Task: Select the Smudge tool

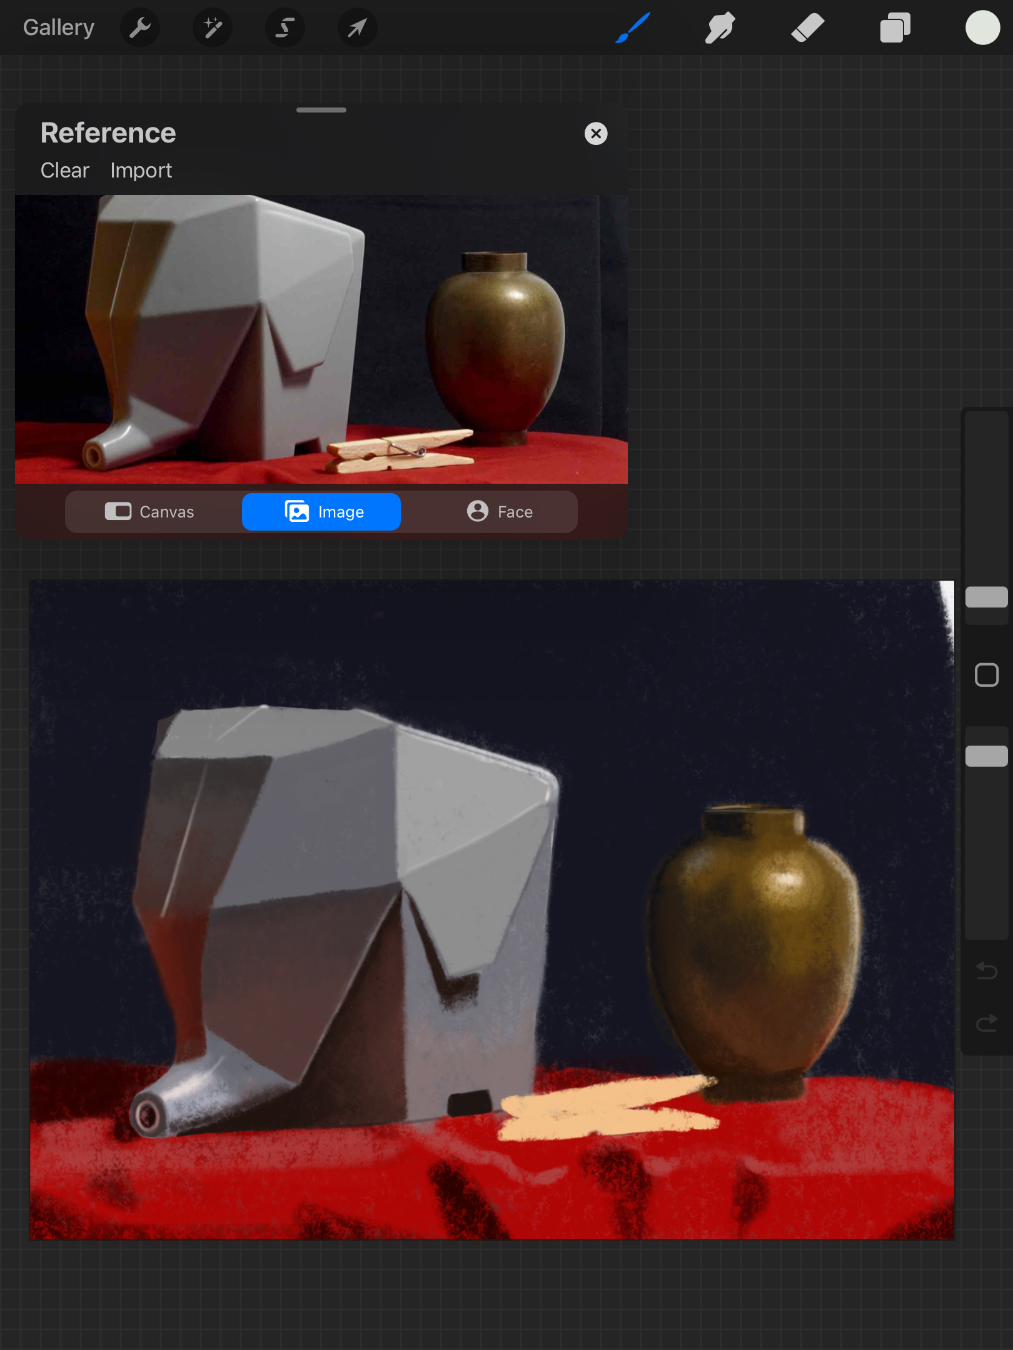Action: point(720,27)
